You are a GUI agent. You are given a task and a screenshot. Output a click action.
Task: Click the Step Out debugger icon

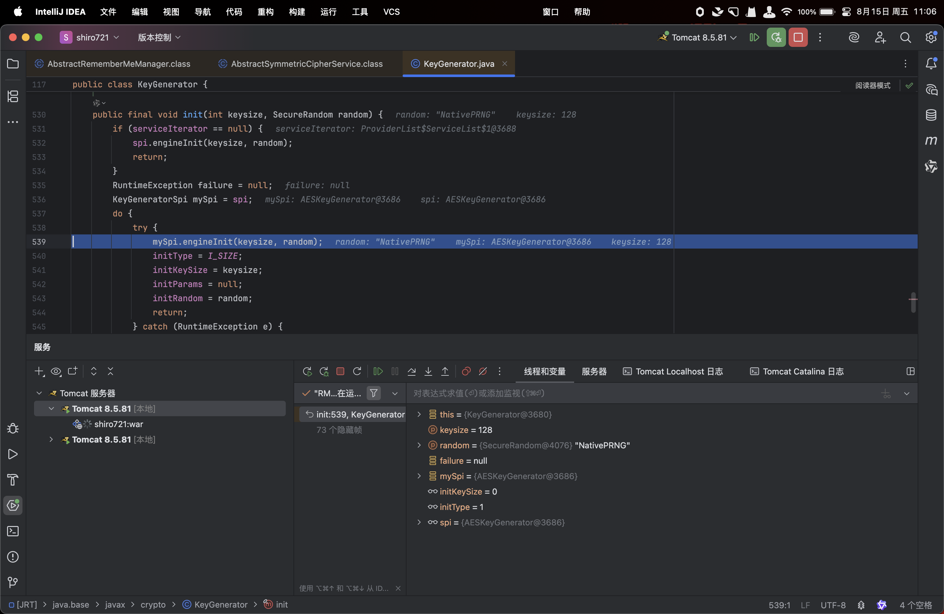[x=445, y=371]
